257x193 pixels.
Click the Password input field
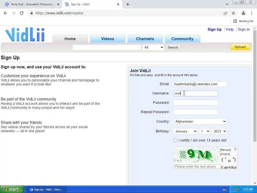point(196,103)
